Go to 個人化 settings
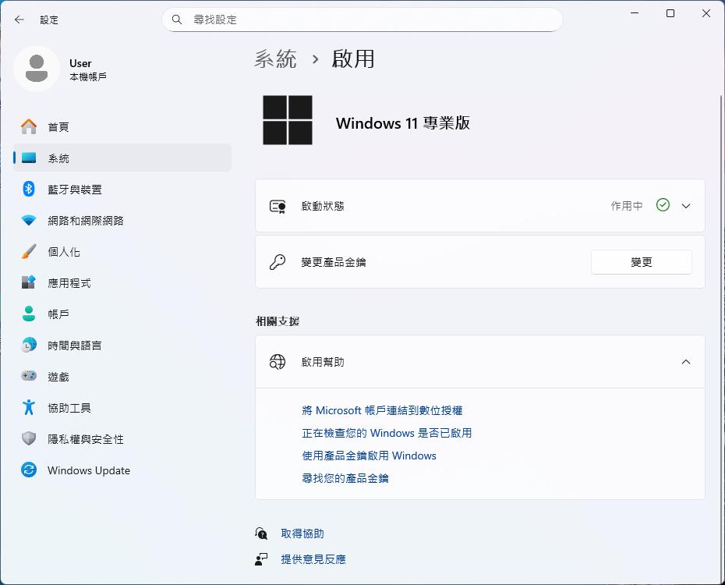 coord(122,252)
